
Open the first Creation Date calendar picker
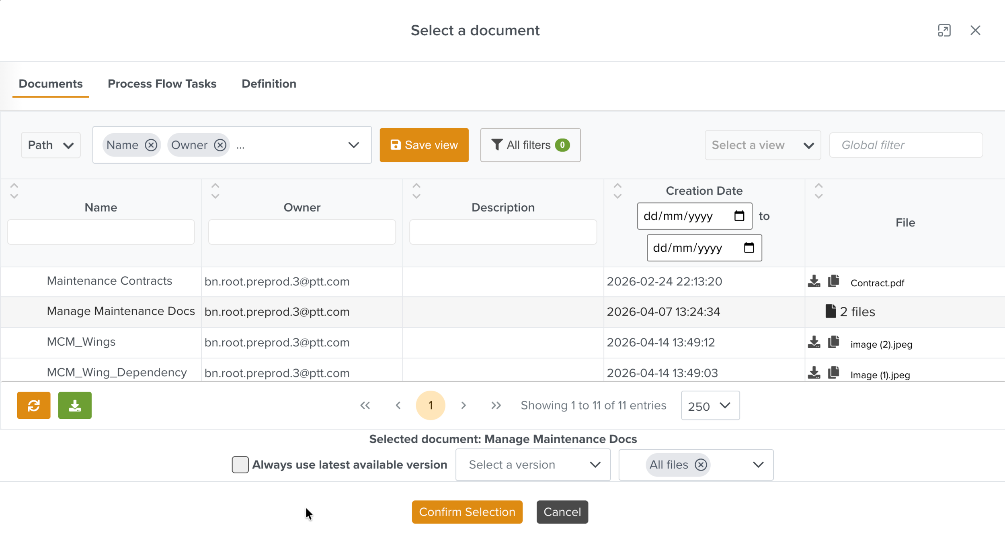pyautogui.click(x=739, y=216)
